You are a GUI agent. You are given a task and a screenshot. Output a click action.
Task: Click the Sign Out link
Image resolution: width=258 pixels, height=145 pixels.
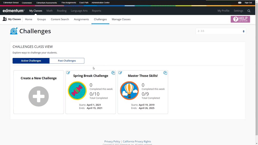tap(248, 3)
